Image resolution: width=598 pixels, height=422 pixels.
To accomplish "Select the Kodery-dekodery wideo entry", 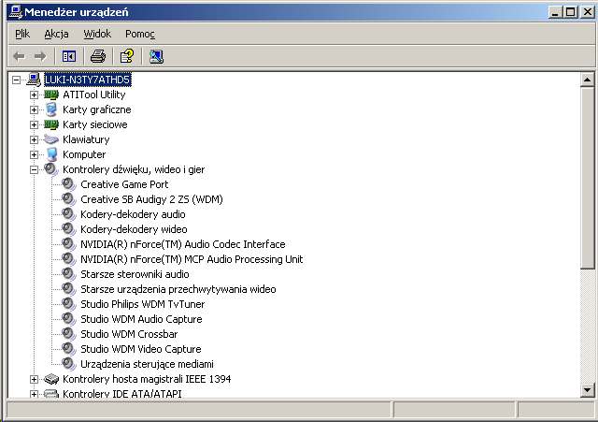I will tap(134, 229).
